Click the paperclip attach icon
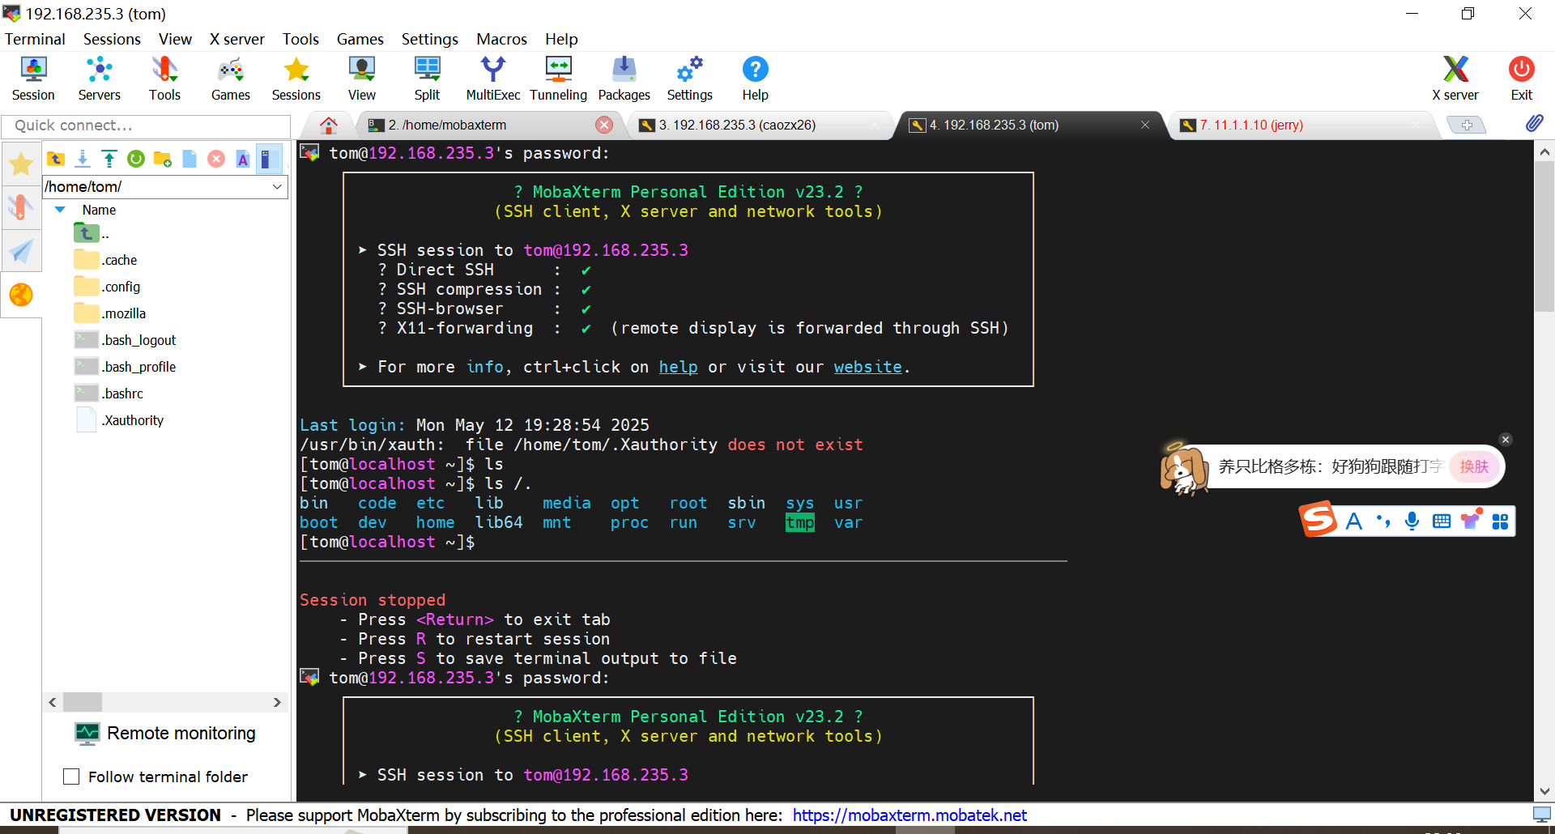This screenshot has width=1555, height=834. coord(1534,123)
